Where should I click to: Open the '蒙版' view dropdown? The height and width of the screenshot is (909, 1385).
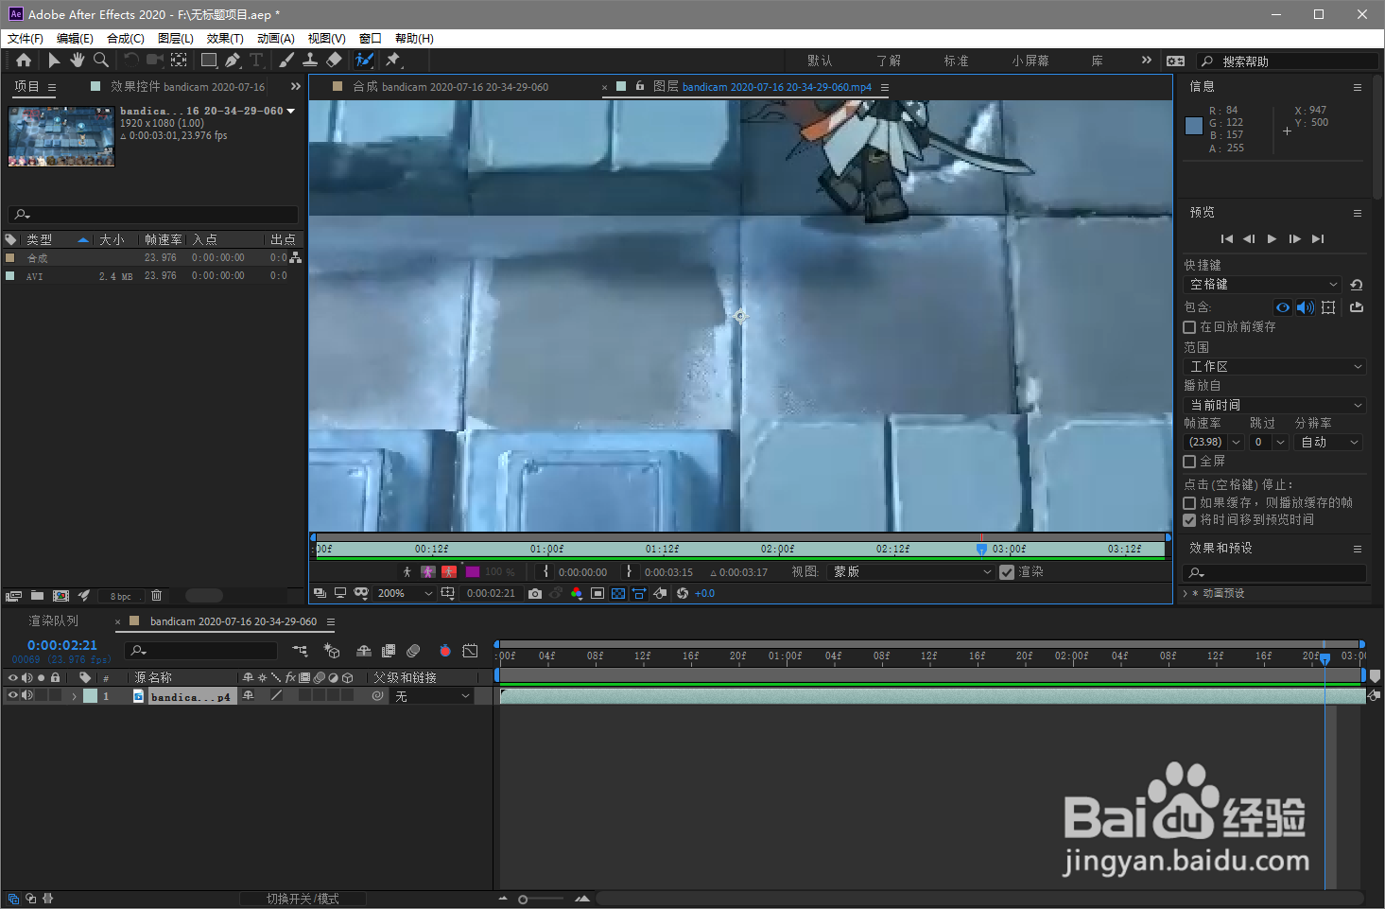(911, 572)
